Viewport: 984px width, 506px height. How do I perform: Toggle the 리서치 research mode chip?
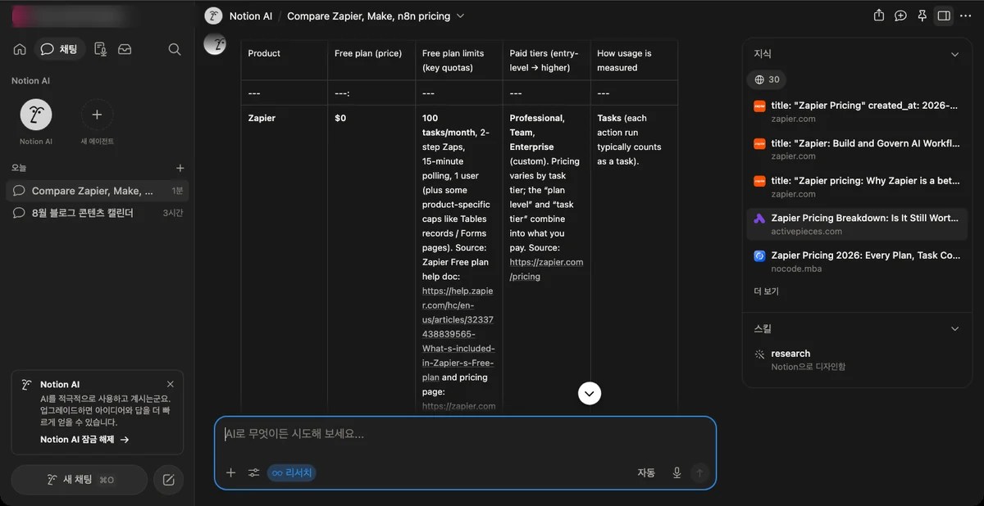(x=292, y=472)
